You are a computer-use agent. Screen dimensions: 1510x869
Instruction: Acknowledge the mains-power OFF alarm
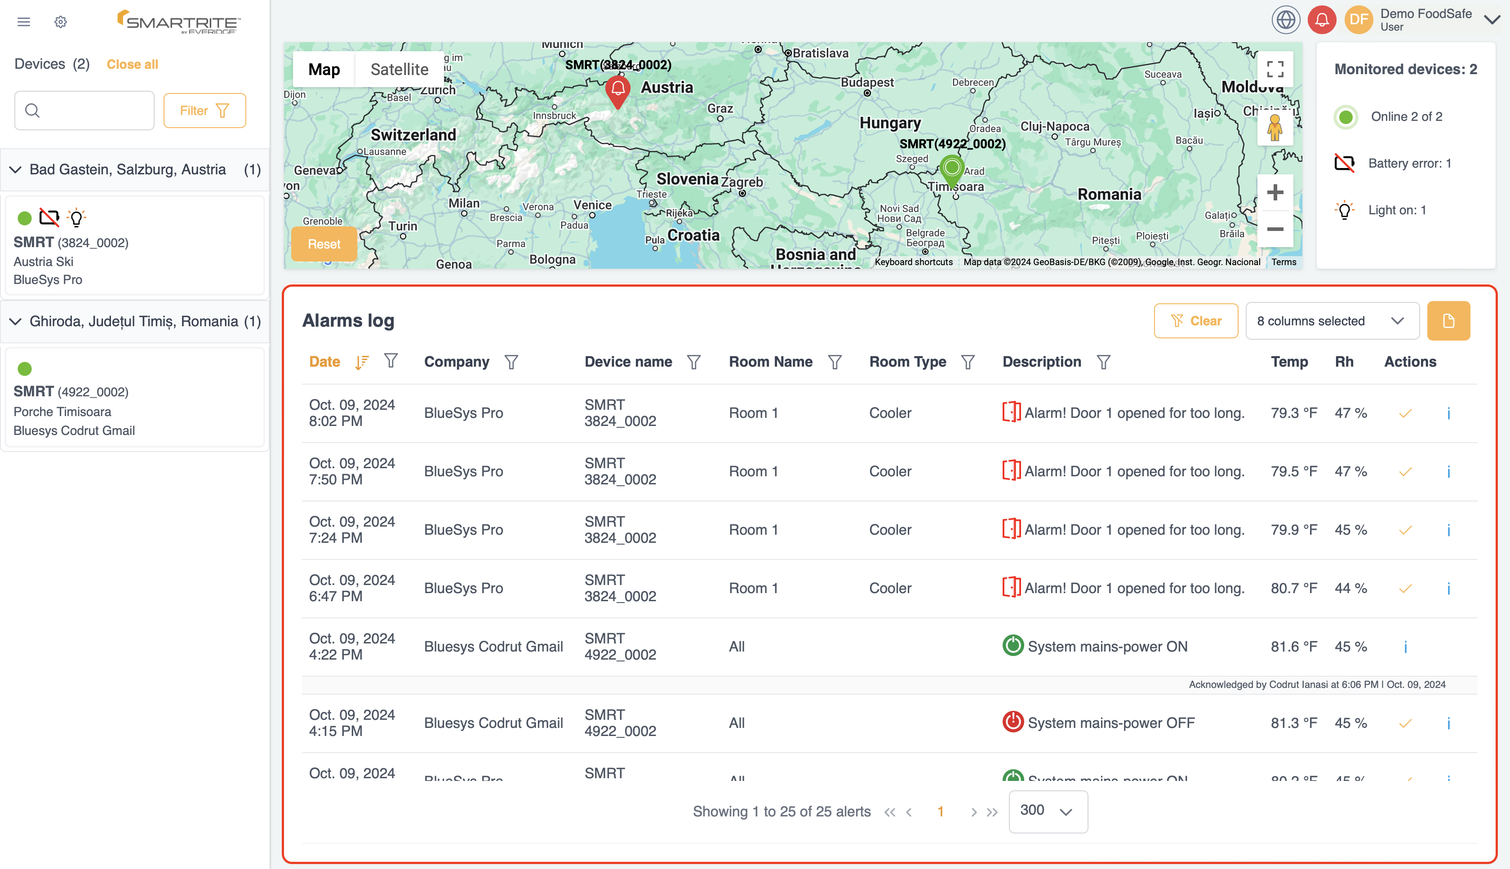tap(1405, 723)
